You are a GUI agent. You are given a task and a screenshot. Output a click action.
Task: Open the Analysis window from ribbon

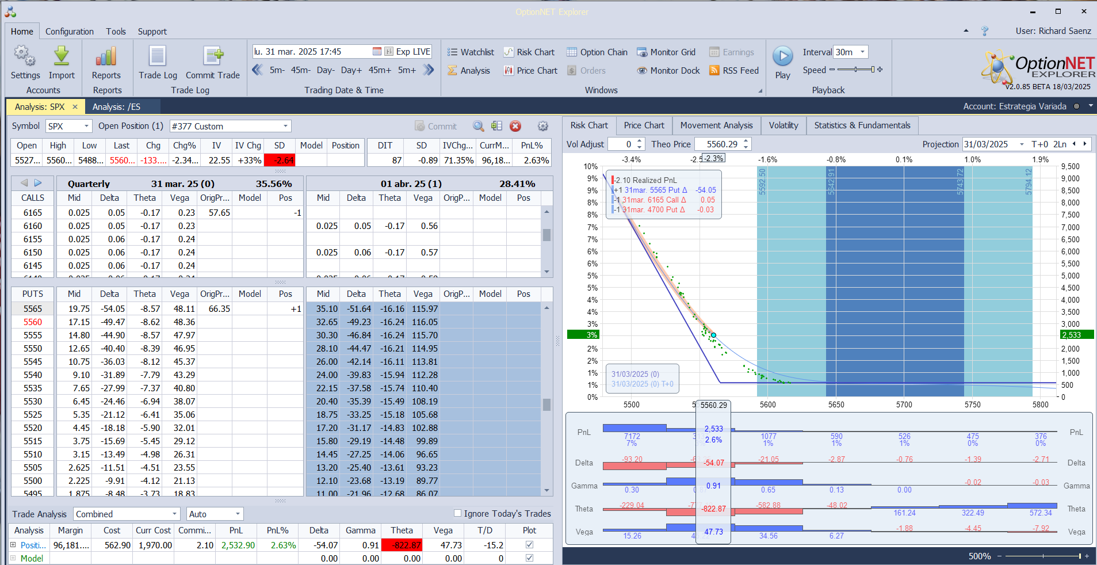tap(469, 70)
